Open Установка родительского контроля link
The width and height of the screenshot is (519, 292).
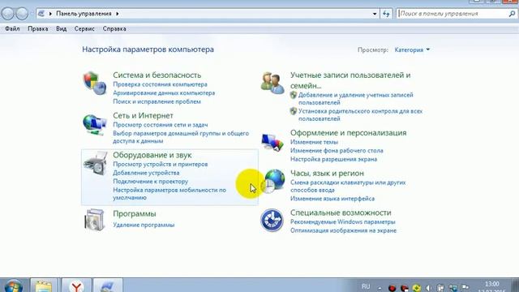(360, 115)
